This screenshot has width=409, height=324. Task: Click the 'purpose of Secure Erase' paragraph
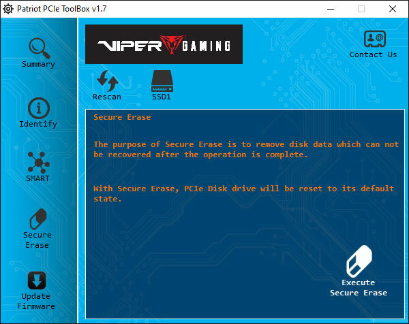pyautogui.click(x=246, y=150)
